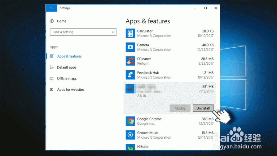Click the blurred selected app icon
277x156 pixels.
(x=130, y=89)
